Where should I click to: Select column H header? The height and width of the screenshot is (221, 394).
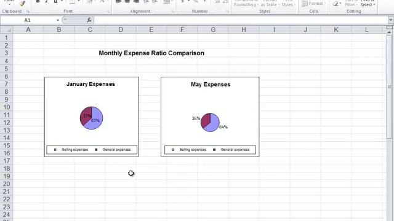coord(244,30)
